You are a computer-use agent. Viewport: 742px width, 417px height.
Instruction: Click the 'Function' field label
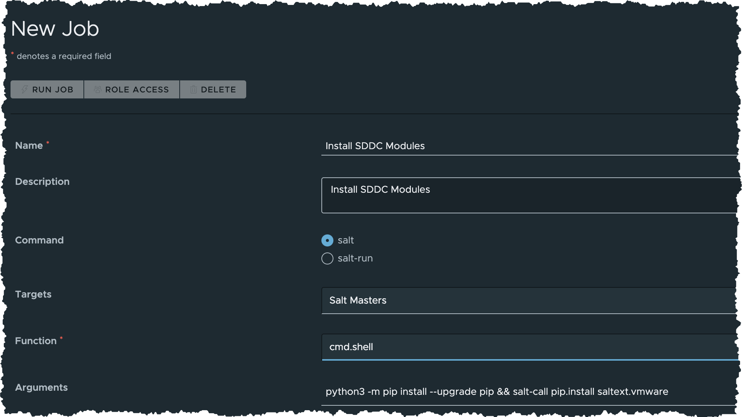tap(36, 341)
